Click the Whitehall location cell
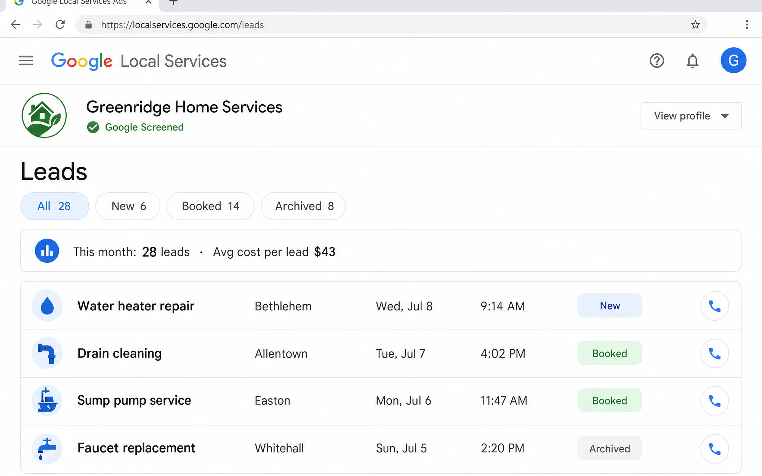The height and width of the screenshot is (476, 762). tap(279, 448)
